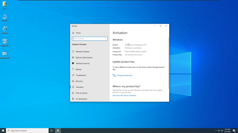Click the network tray icon
Image resolution: width=238 pixels, height=133 pixels.
[219, 130]
